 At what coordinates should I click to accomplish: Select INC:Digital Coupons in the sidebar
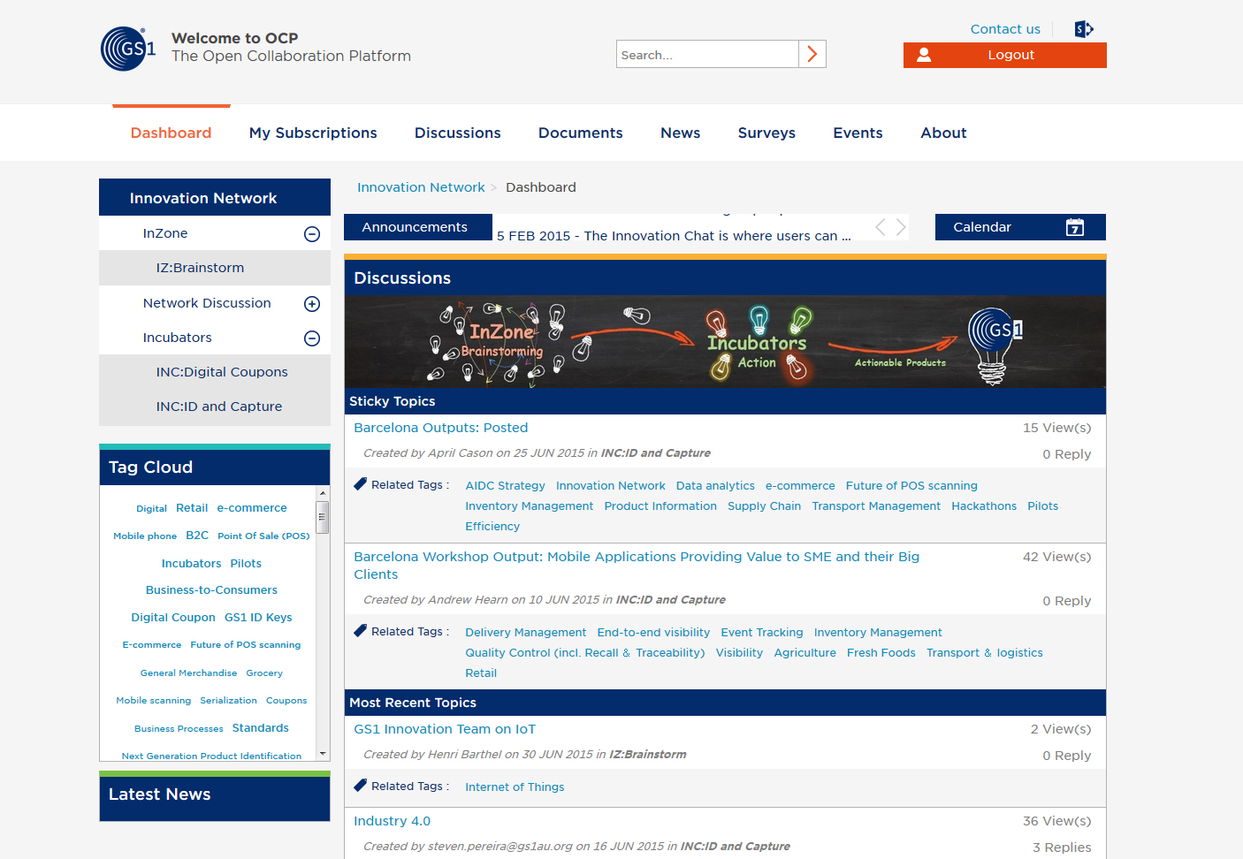click(222, 372)
